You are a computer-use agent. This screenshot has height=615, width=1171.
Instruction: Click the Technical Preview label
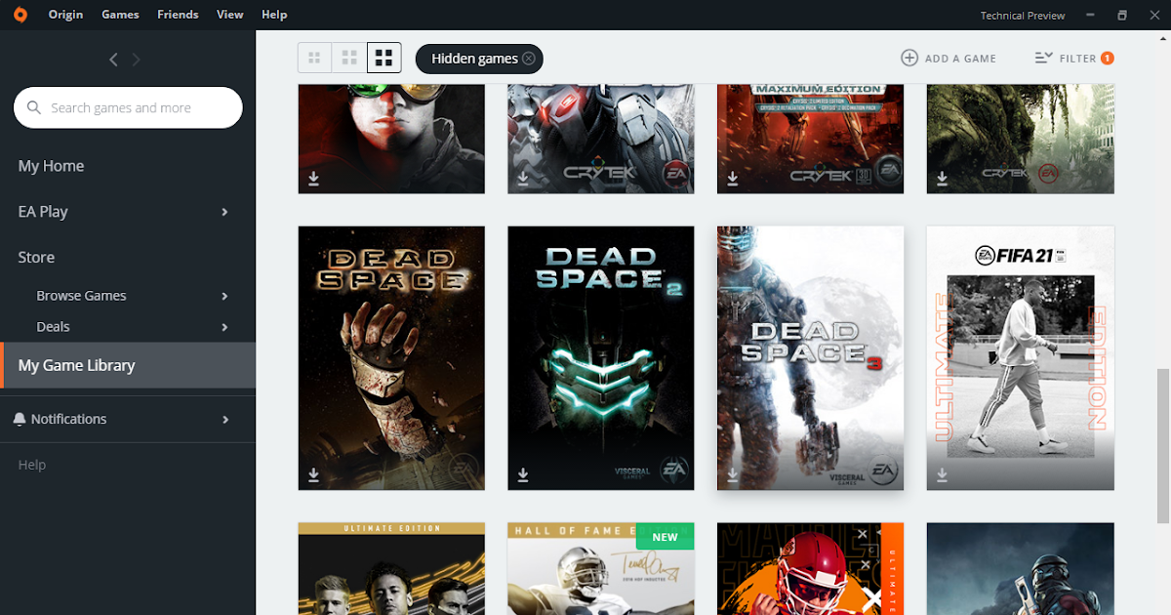(x=1023, y=16)
